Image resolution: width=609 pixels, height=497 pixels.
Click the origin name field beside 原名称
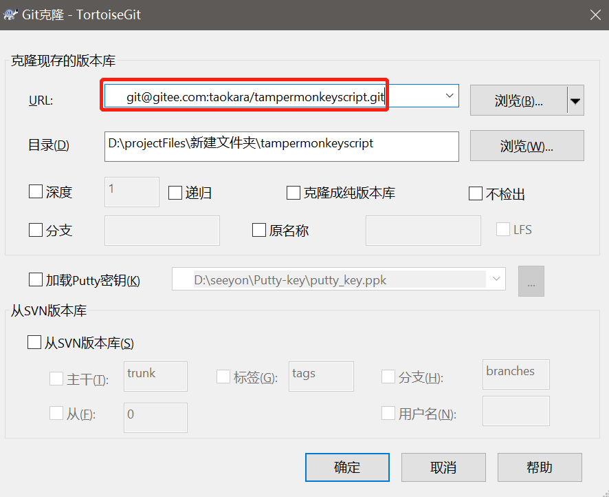click(423, 231)
